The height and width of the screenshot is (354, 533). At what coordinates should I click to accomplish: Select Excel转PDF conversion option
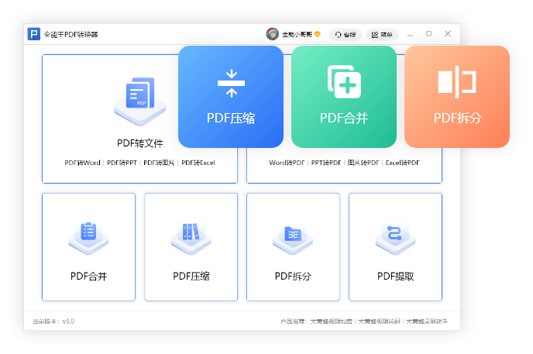click(x=402, y=163)
